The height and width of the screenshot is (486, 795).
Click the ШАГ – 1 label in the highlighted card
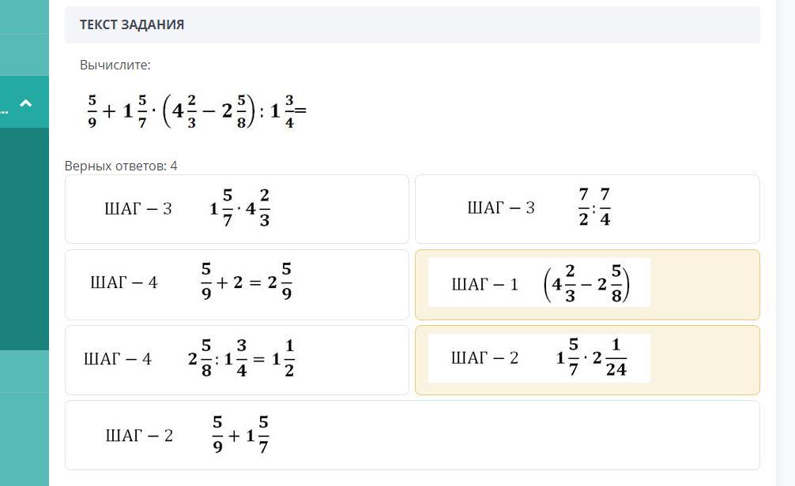(x=484, y=284)
